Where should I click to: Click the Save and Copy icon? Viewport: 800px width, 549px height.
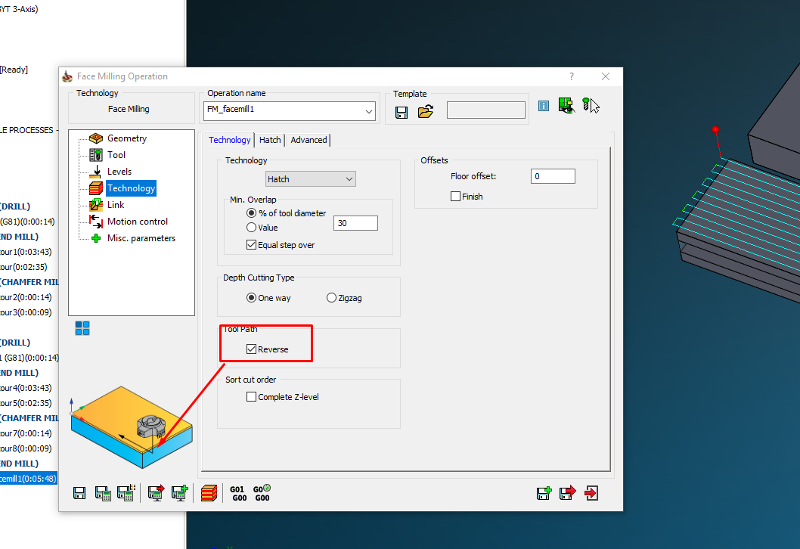tap(544, 493)
